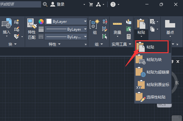Click the Match Properties (特性匹配) icon

pos(32,23)
